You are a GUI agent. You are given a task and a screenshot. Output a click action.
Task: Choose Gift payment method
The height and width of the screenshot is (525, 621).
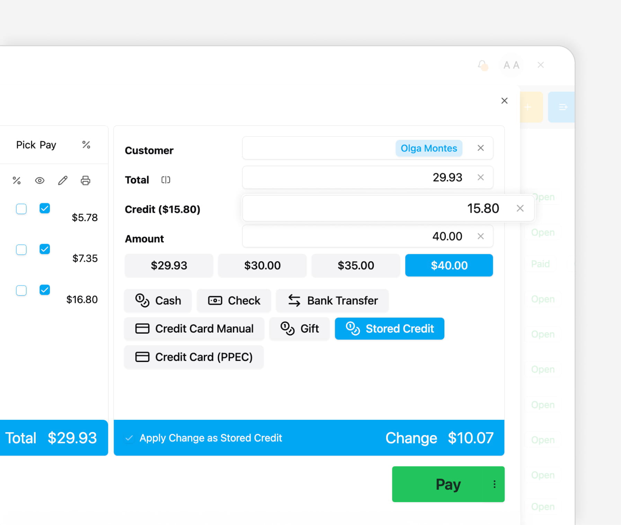pos(299,328)
